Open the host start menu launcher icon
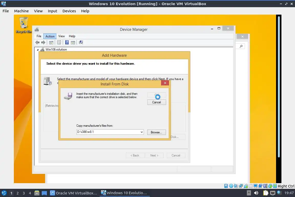The image size is (295, 197). (x=4, y=193)
